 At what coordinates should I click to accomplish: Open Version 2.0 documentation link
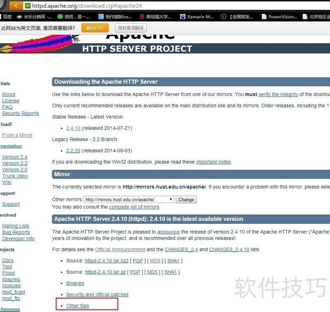click(x=15, y=169)
